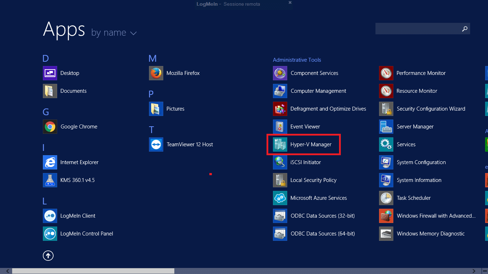Open the System Information icon

click(x=386, y=180)
